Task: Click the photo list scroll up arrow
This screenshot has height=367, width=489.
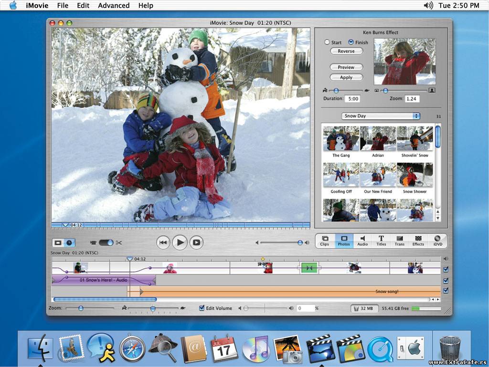Action: pyautogui.click(x=438, y=212)
